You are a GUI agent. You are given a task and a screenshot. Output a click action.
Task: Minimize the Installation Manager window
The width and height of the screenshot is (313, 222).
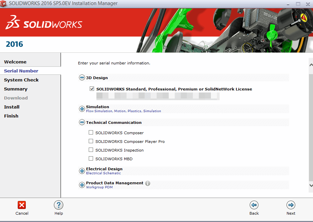point(288,4)
